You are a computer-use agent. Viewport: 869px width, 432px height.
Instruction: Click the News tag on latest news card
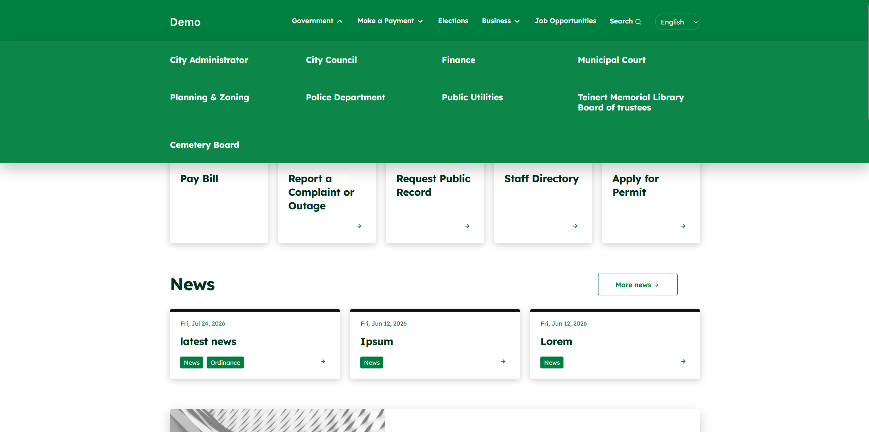coord(192,362)
